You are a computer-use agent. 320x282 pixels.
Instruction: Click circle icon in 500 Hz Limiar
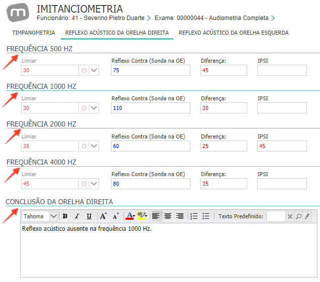click(x=84, y=71)
